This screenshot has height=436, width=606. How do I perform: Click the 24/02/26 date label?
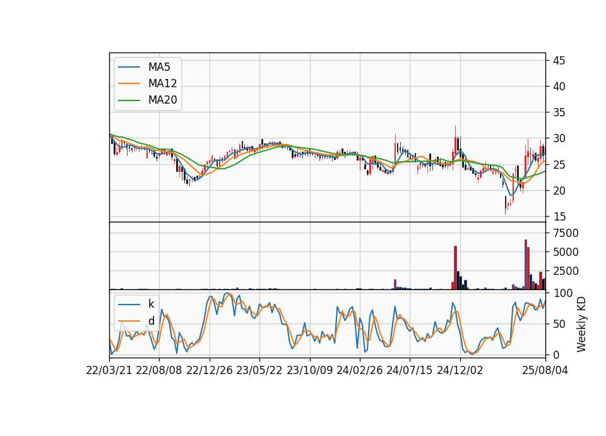tap(359, 370)
